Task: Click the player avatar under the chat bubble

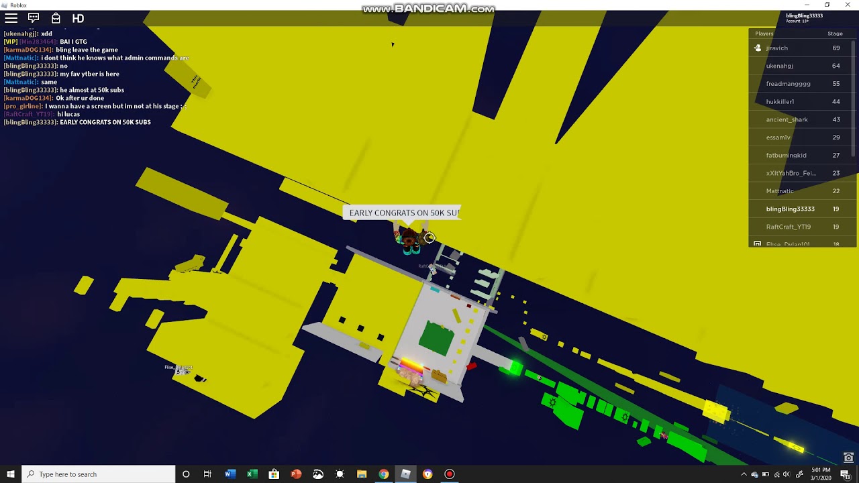Action: [410, 239]
